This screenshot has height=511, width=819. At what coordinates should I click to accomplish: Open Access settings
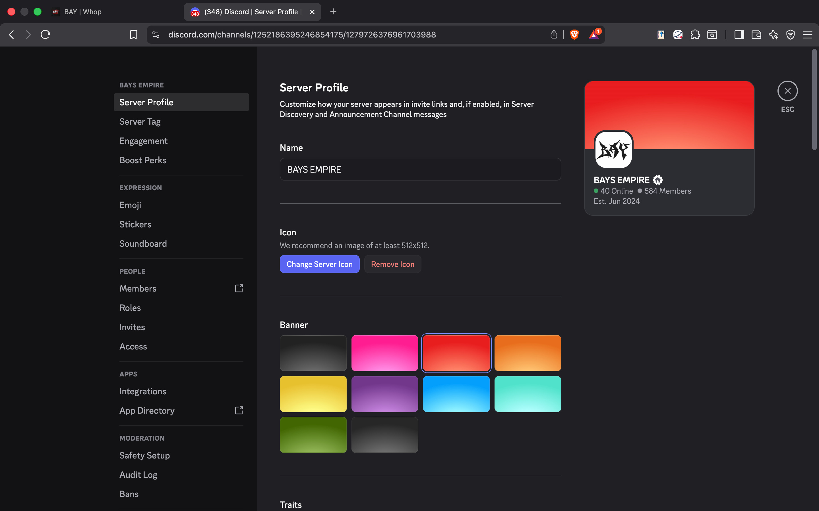[x=181, y=346]
